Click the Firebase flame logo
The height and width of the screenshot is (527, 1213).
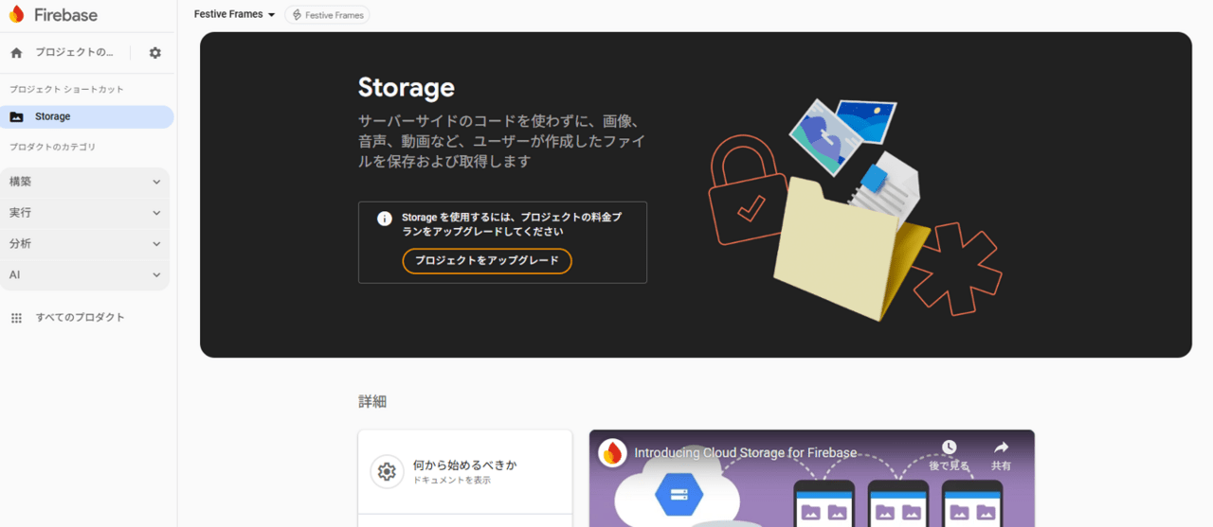tap(16, 15)
